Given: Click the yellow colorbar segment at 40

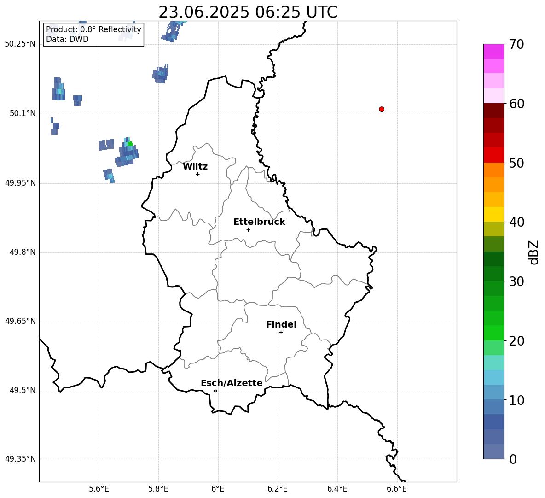Looking at the screenshot, I should (493, 214).
